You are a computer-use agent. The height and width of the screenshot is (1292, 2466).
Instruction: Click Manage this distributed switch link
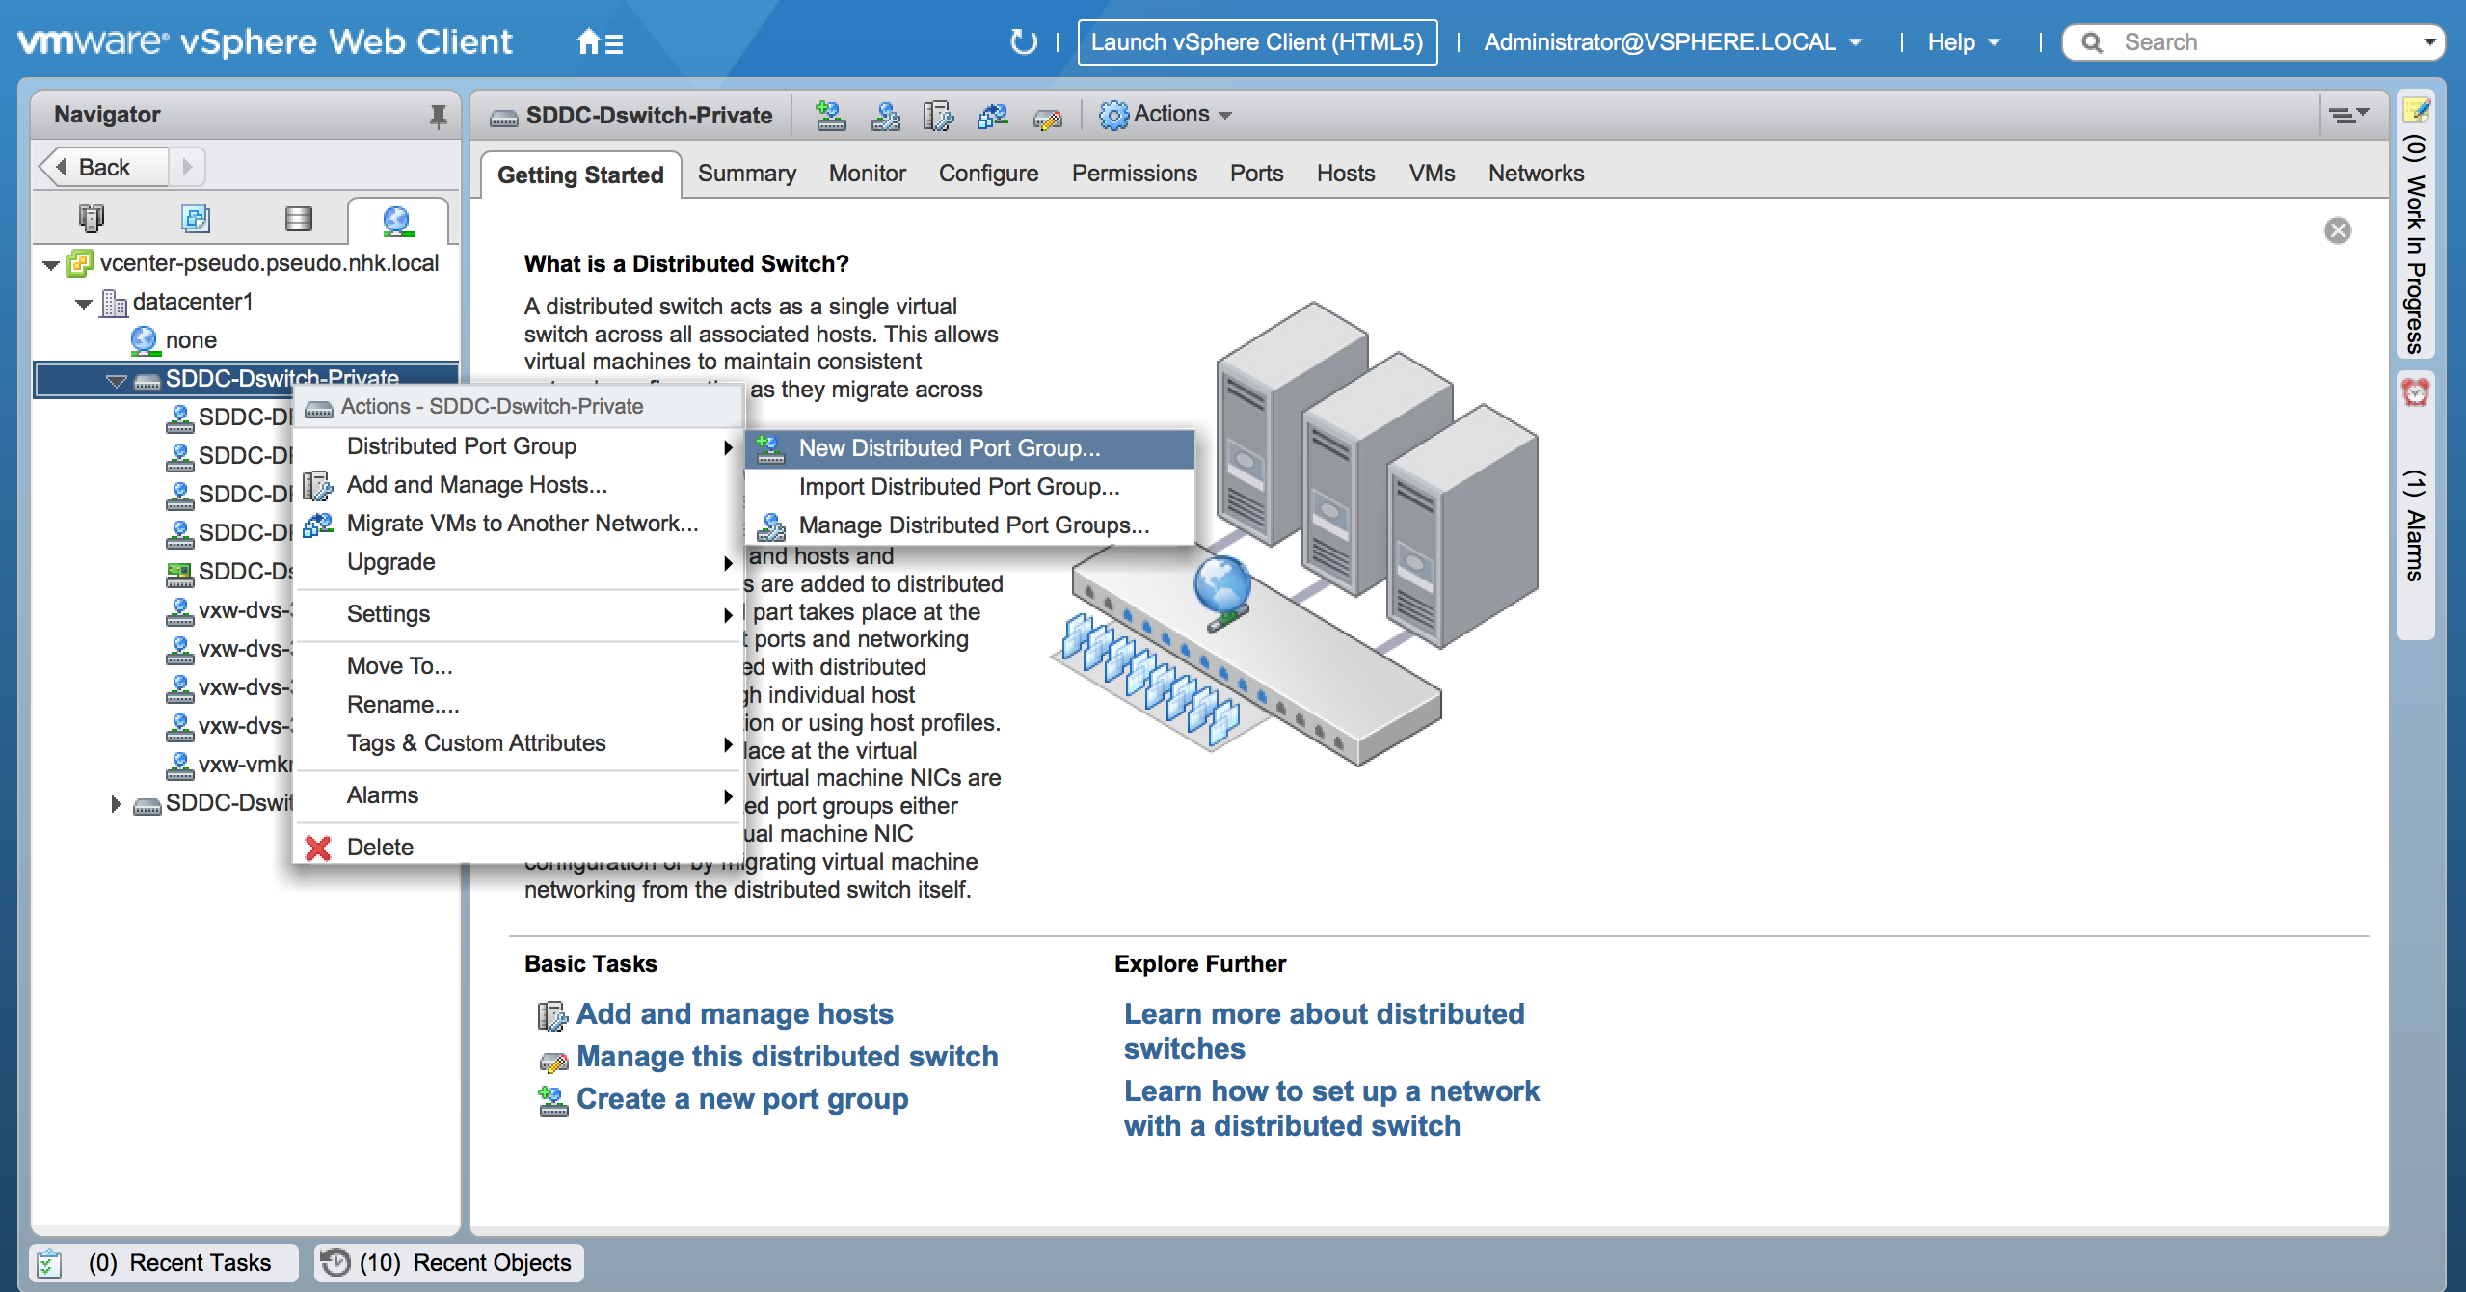[787, 1057]
